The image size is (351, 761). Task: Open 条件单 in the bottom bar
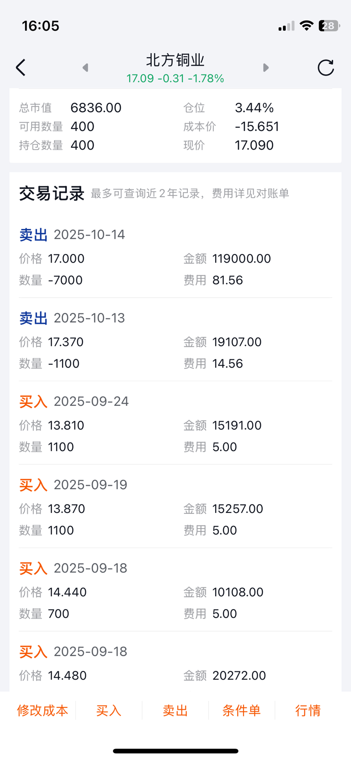[241, 710]
